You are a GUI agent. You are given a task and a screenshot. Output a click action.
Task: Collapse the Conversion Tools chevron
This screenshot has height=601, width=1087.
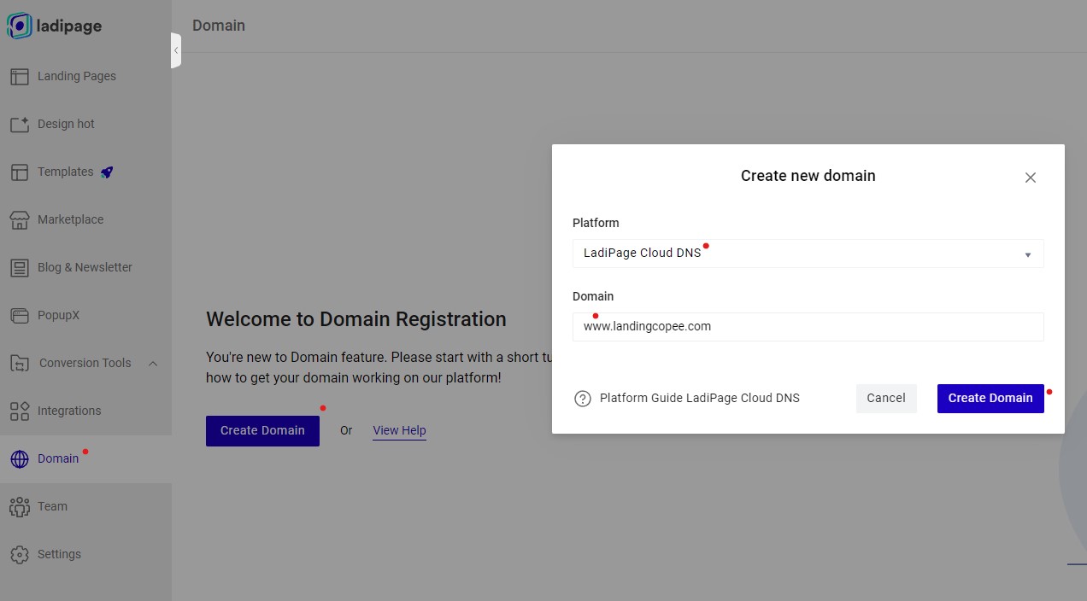153,364
